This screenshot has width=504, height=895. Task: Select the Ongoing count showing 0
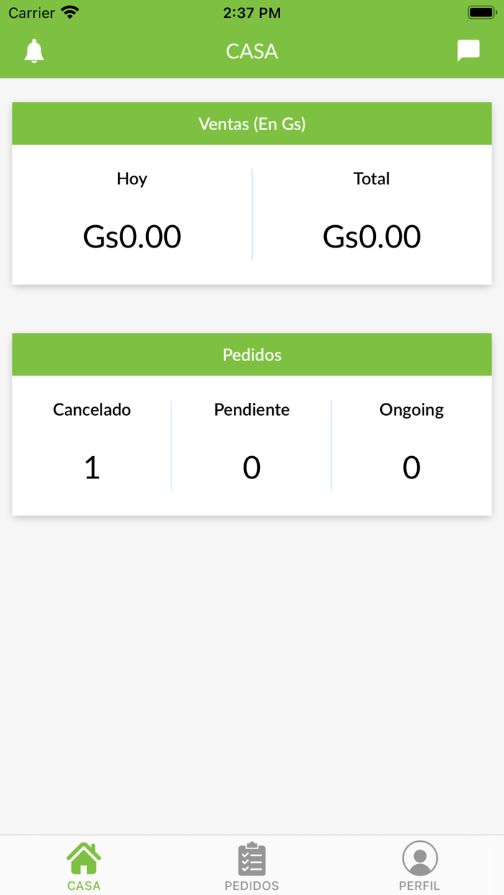click(411, 467)
